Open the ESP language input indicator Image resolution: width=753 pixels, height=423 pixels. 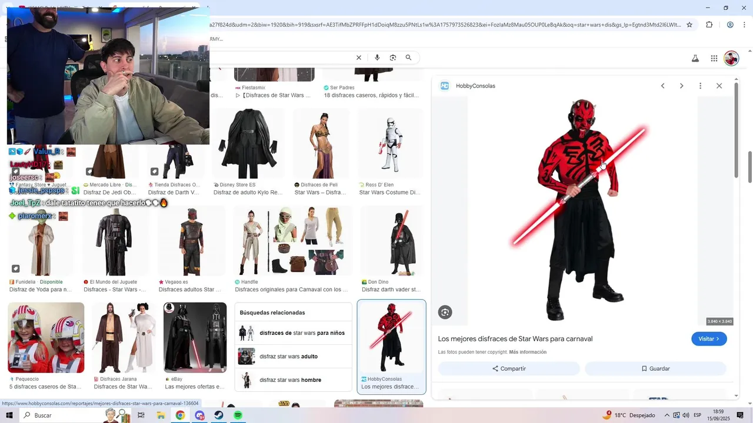(x=698, y=415)
